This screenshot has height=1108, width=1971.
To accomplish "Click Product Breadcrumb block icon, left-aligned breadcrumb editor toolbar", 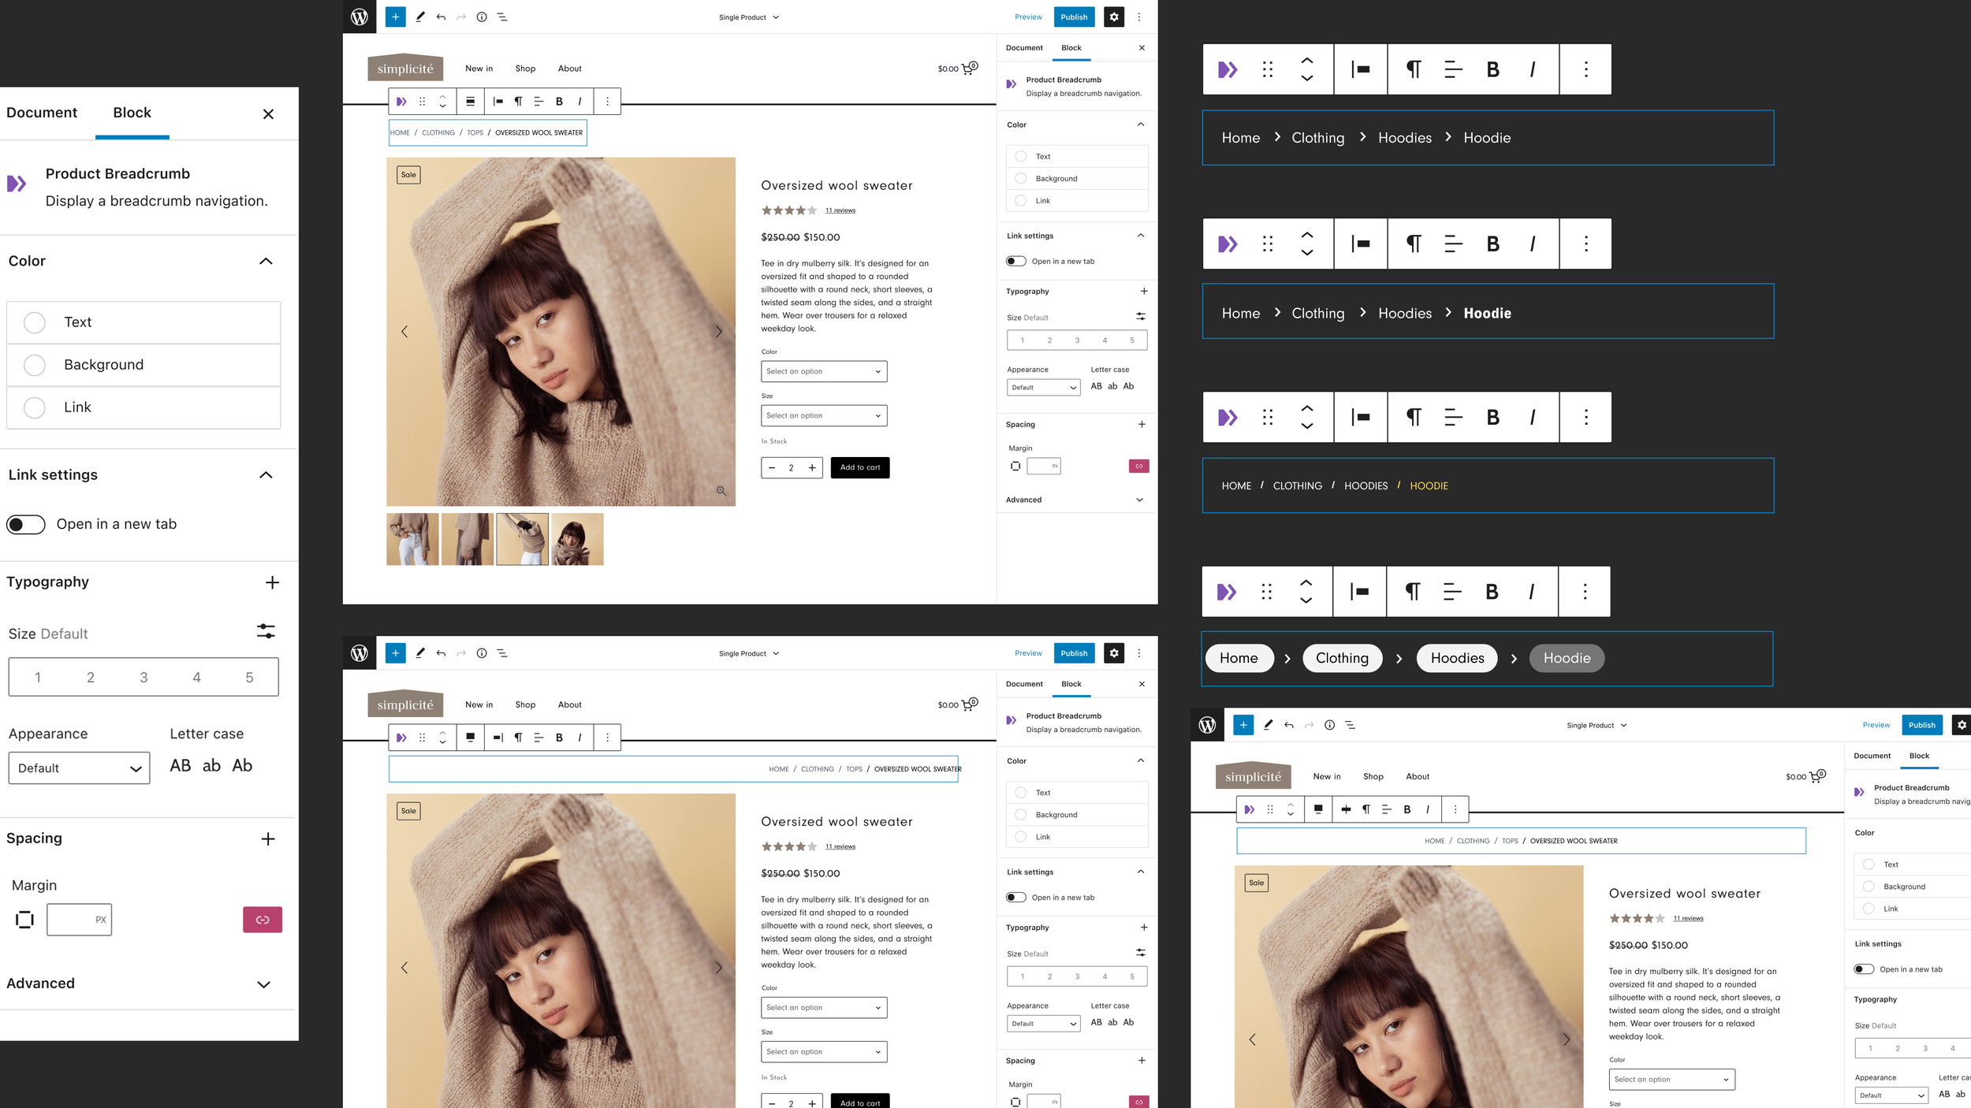I will [401, 102].
